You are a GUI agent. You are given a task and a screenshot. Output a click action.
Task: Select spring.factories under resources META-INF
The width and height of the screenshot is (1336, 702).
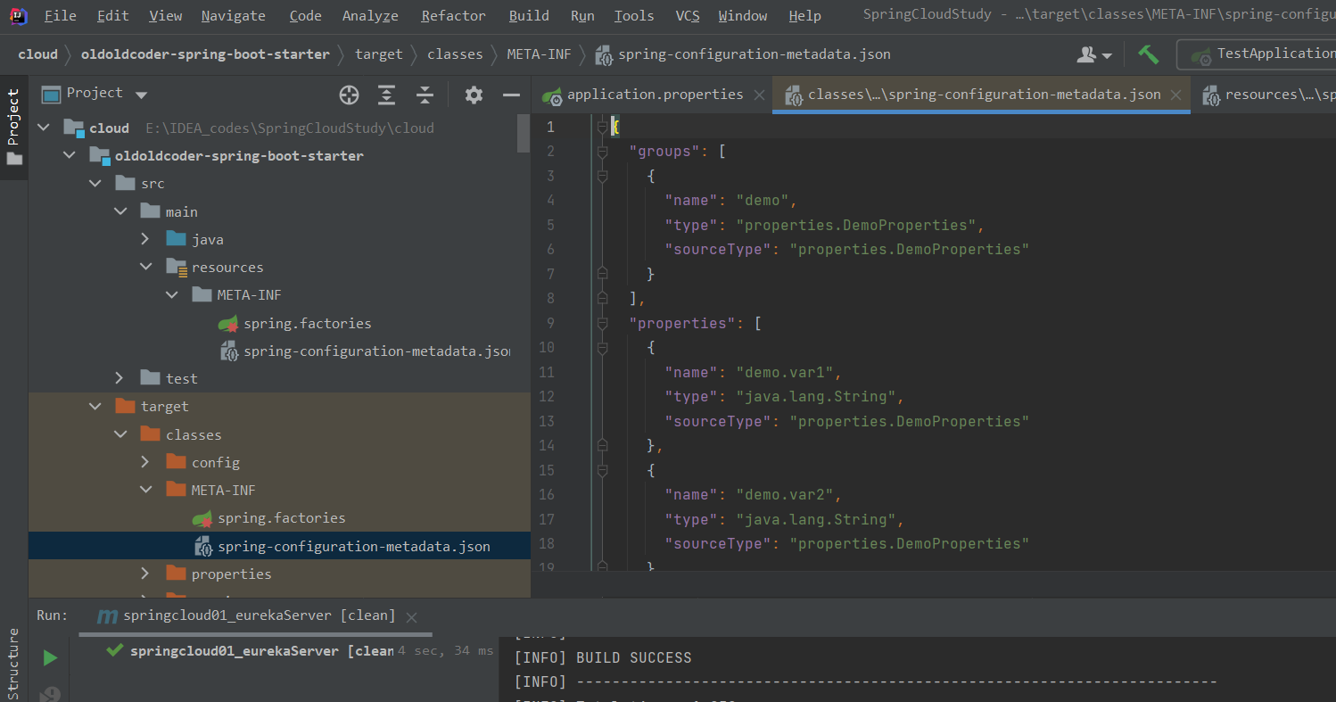coord(307,323)
